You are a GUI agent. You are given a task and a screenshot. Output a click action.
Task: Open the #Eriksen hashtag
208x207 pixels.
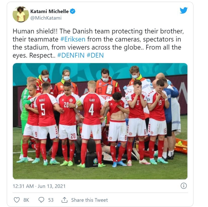73,39
